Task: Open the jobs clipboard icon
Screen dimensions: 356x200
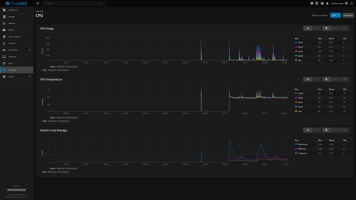Action: coord(322,3)
